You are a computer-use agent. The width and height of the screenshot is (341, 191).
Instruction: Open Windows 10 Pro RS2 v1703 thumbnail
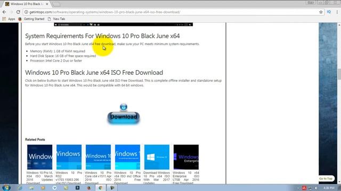point(69,157)
